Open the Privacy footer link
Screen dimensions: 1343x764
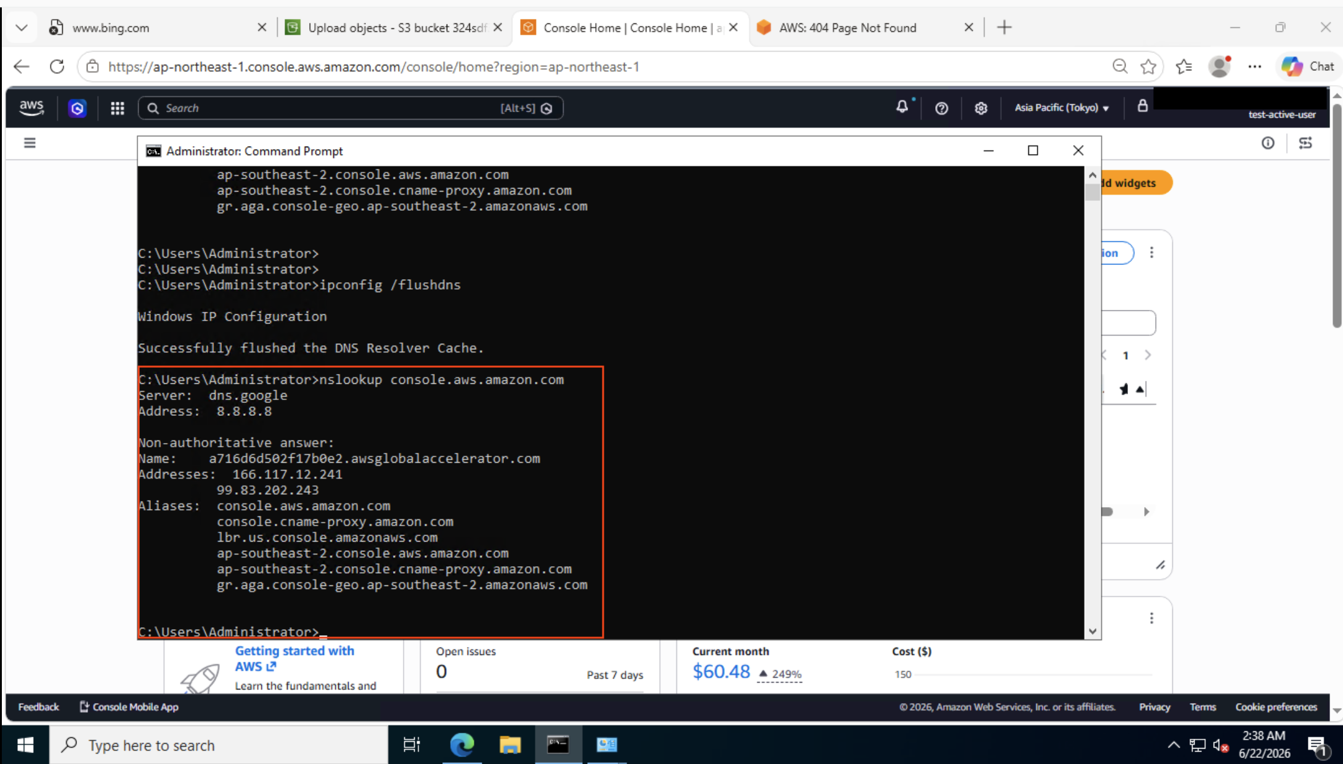pyautogui.click(x=1154, y=707)
